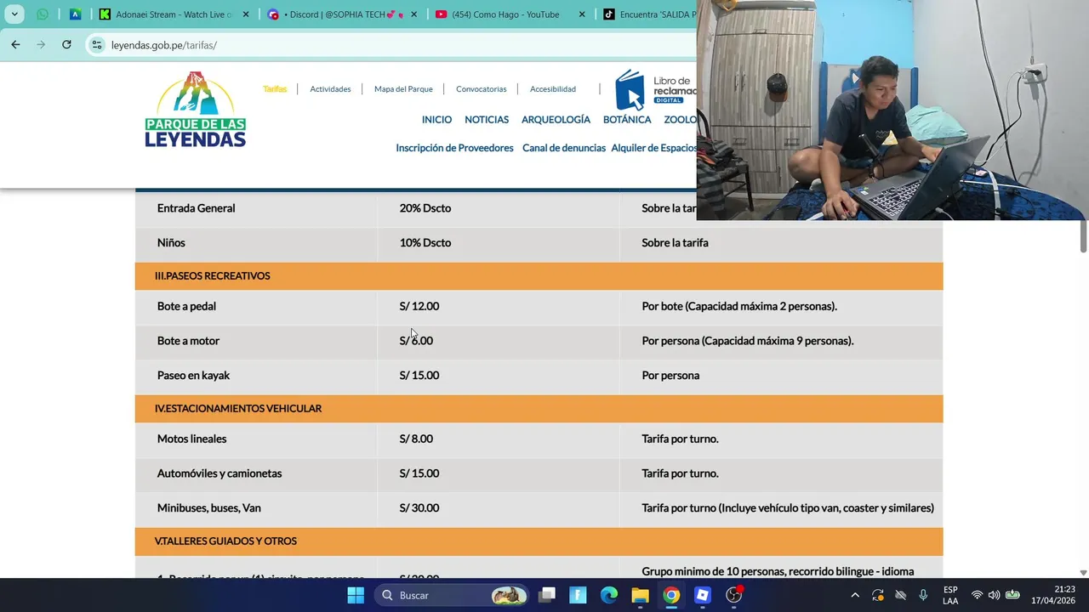
Task: Switch to the Discord SOPHIA TECH tab
Action: coord(335,14)
